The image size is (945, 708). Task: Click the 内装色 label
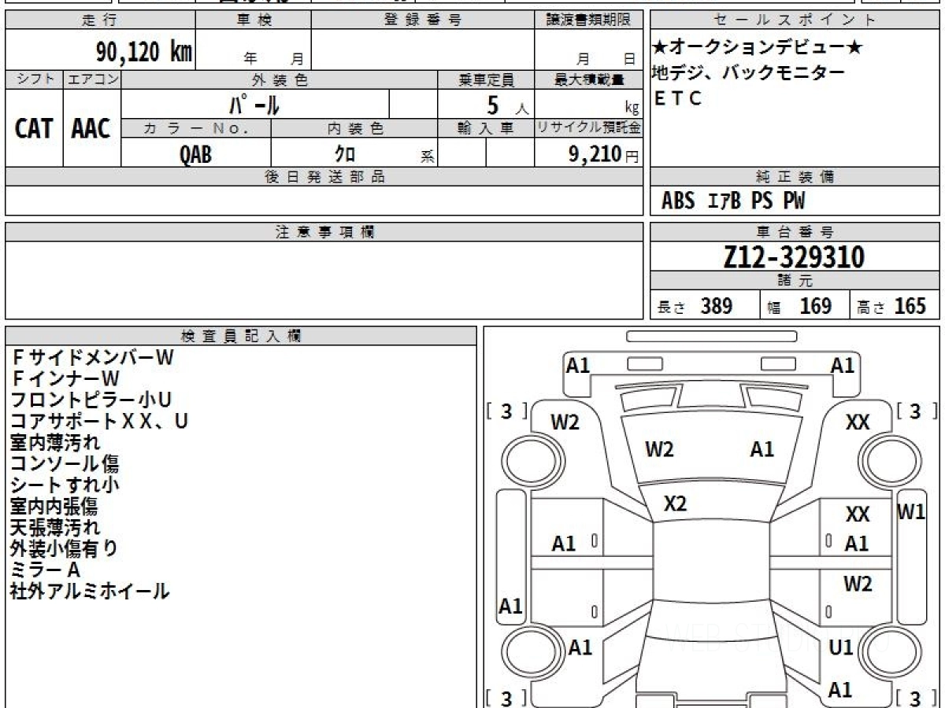354,128
